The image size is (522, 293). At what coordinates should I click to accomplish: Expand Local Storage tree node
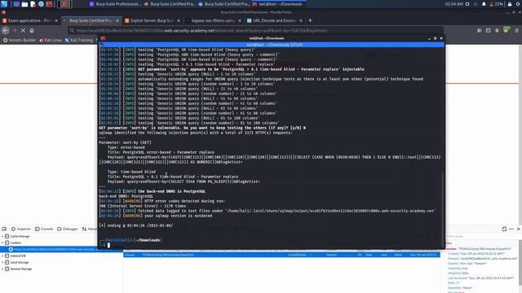pyautogui.click(x=2, y=262)
